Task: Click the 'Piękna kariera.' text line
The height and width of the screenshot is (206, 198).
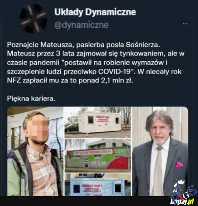Action: (31, 99)
